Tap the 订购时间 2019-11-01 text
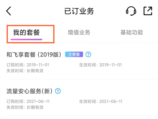This screenshot has width=158, height=119. [28, 65]
